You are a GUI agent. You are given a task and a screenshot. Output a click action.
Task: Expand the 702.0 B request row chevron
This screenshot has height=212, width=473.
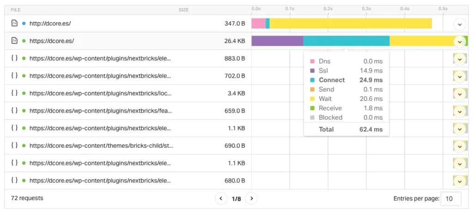tap(459, 76)
